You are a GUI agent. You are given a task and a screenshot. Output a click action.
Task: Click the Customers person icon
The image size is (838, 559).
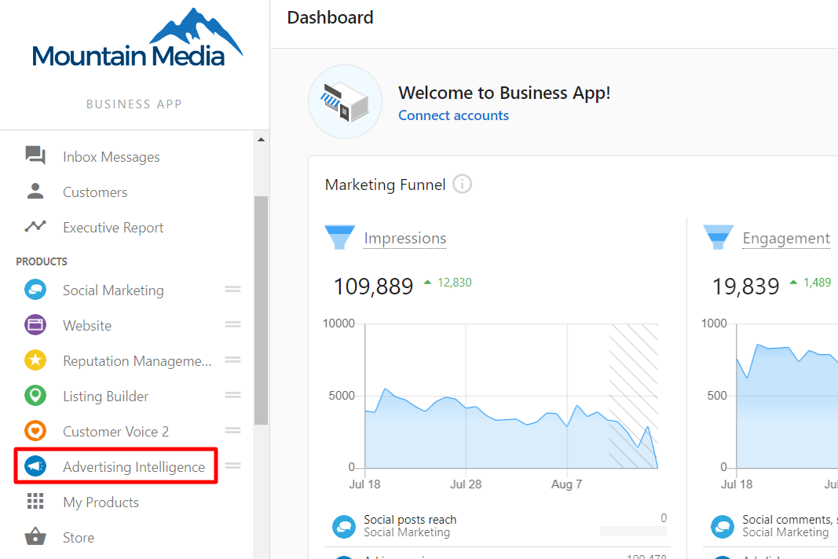coord(35,192)
